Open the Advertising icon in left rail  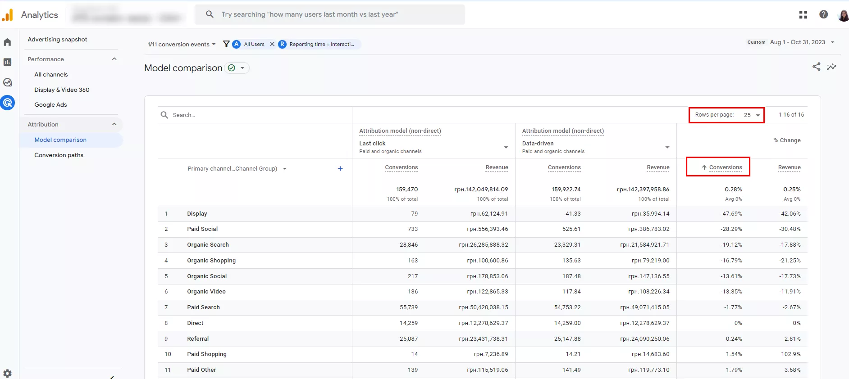coord(7,103)
